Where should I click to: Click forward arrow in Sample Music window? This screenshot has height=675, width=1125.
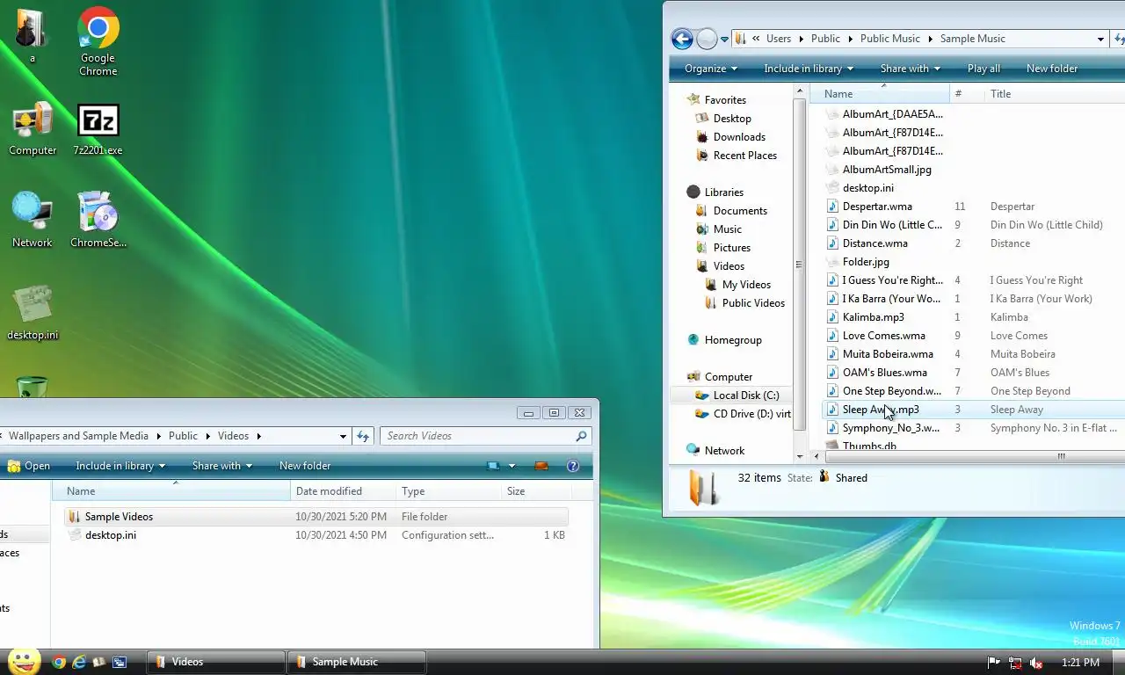(706, 39)
